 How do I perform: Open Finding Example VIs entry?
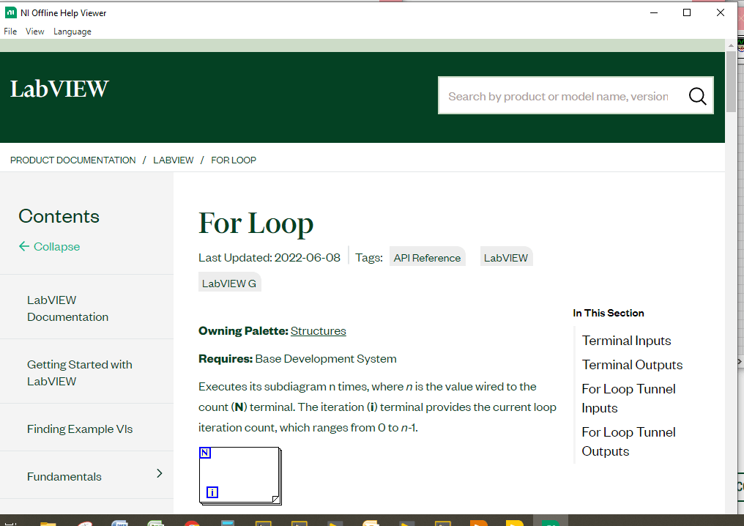[x=80, y=429]
